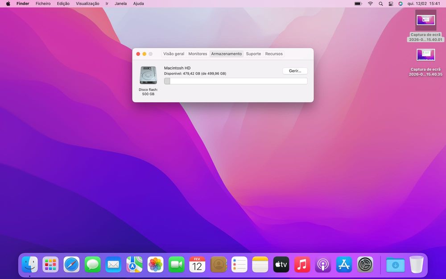
Task: Activate Siri from the menu bar
Action: 401,4
